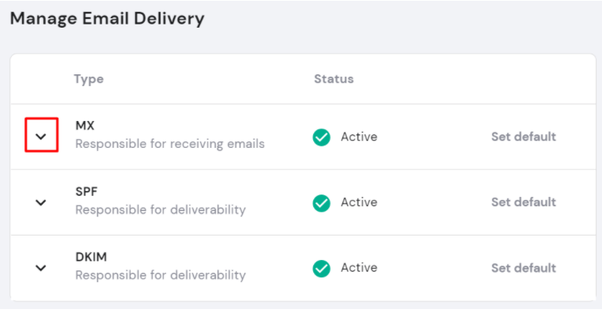Click the Manage Email Delivery heading
Screen dimensions: 602x313
click(x=107, y=18)
